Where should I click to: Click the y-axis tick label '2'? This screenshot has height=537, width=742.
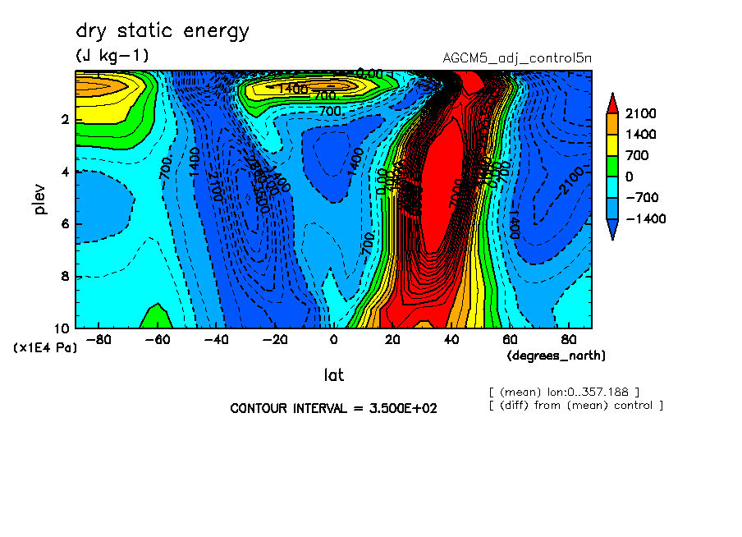coord(65,119)
